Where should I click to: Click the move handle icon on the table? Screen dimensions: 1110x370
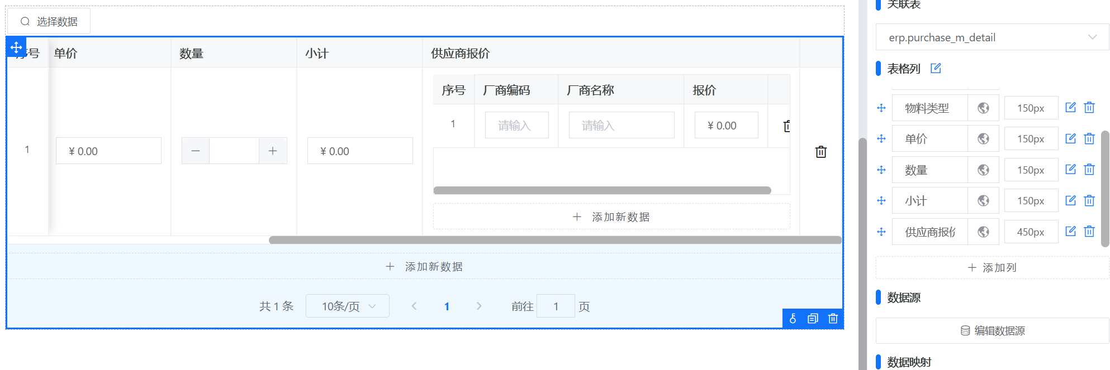click(16, 47)
